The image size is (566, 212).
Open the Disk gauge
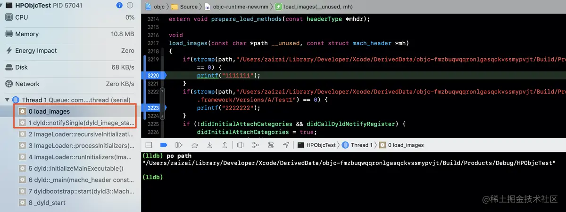[x=70, y=67]
